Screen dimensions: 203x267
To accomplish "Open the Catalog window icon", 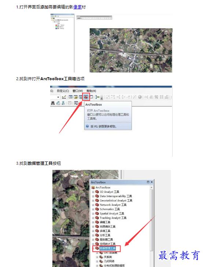I will [x=75, y=97].
